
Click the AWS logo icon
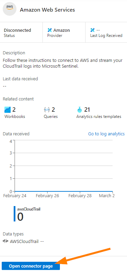coord(10,9)
